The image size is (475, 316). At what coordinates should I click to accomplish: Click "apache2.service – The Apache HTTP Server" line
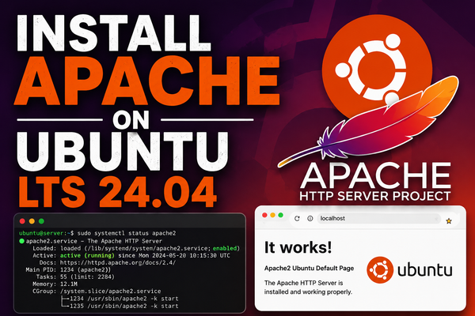click(94, 241)
